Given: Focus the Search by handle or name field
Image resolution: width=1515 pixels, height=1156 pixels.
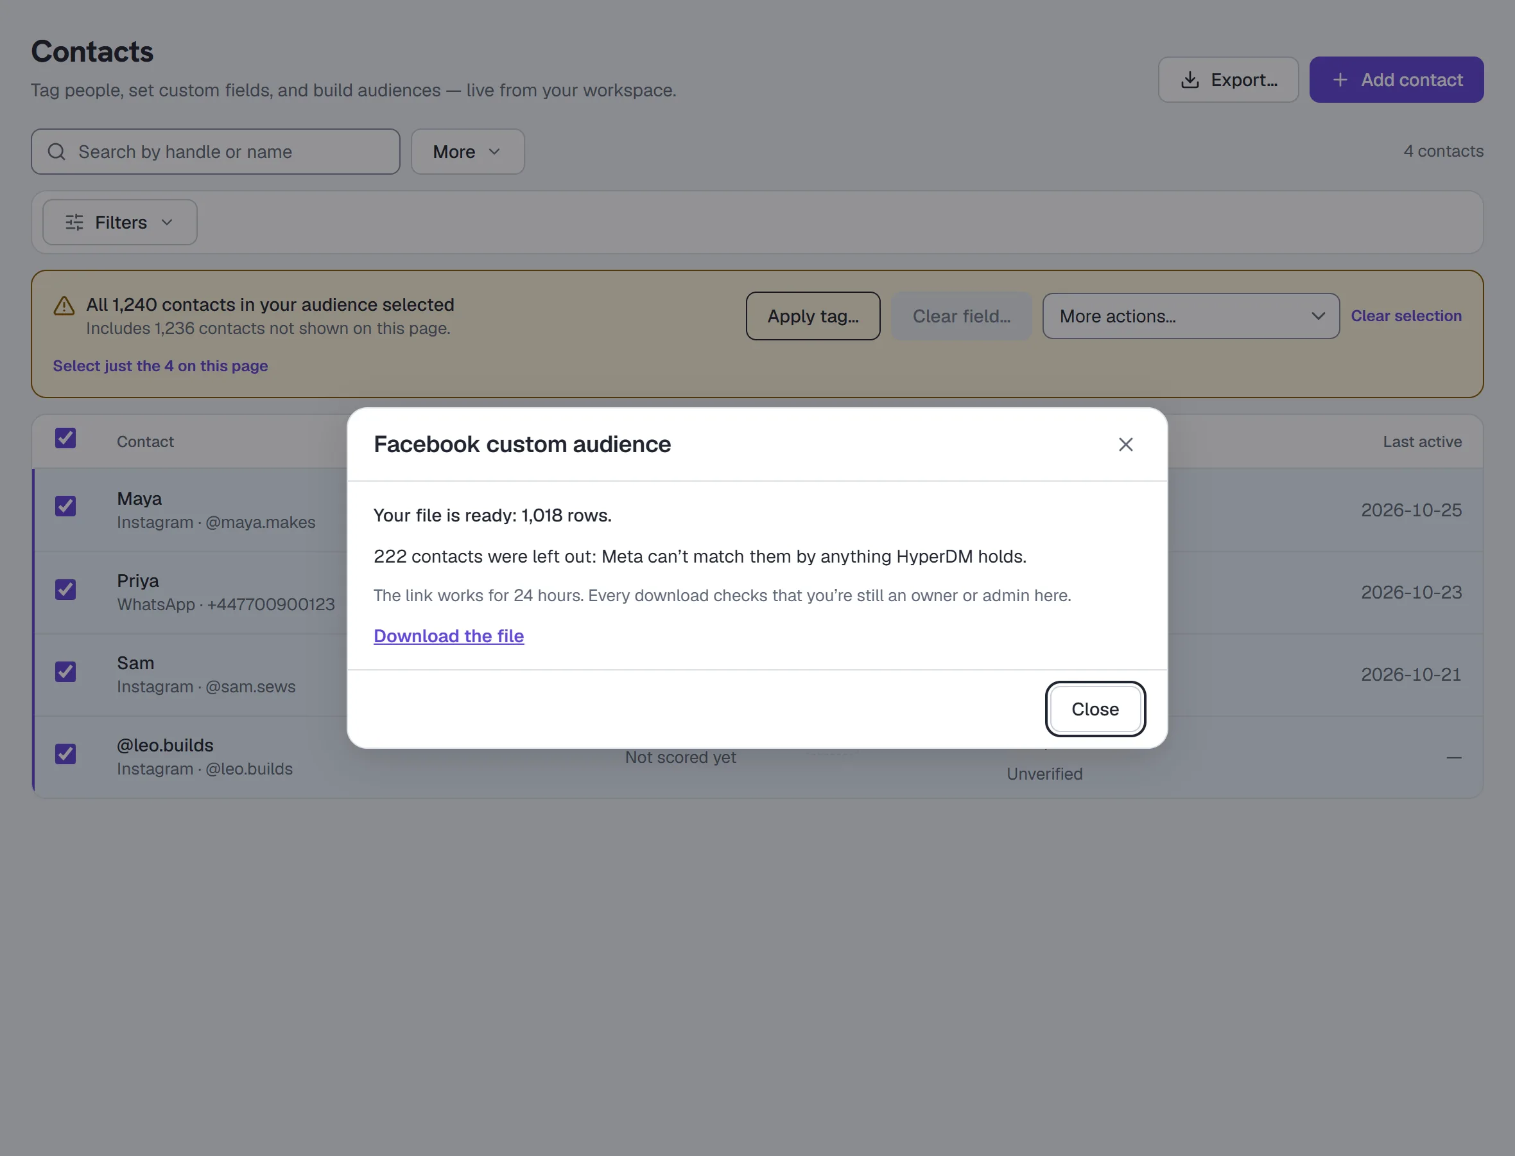Looking at the screenshot, I should click(215, 152).
